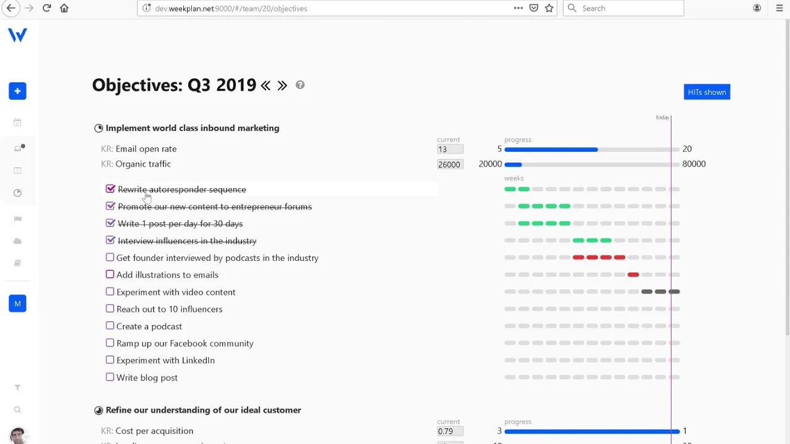This screenshot has height=444, width=790.
Task: Open the filter funnel icon in sidebar
Action: click(x=17, y=388)
